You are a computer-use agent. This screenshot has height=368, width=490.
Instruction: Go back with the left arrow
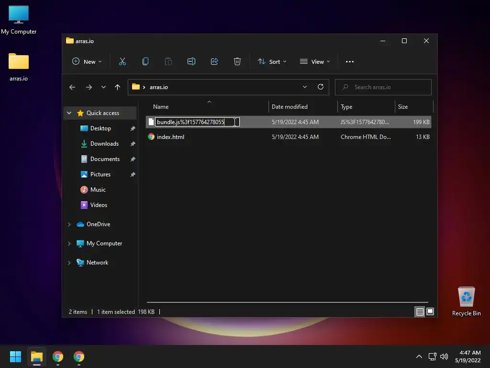(x=72, y=87)
